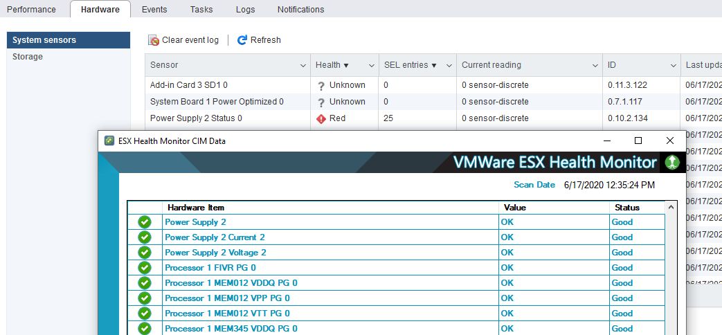This screenshot has height=335, width=722.
Task: Click 'Processor 1 FIVR PG 0' hardware item
Action: [x=210, y=268]
